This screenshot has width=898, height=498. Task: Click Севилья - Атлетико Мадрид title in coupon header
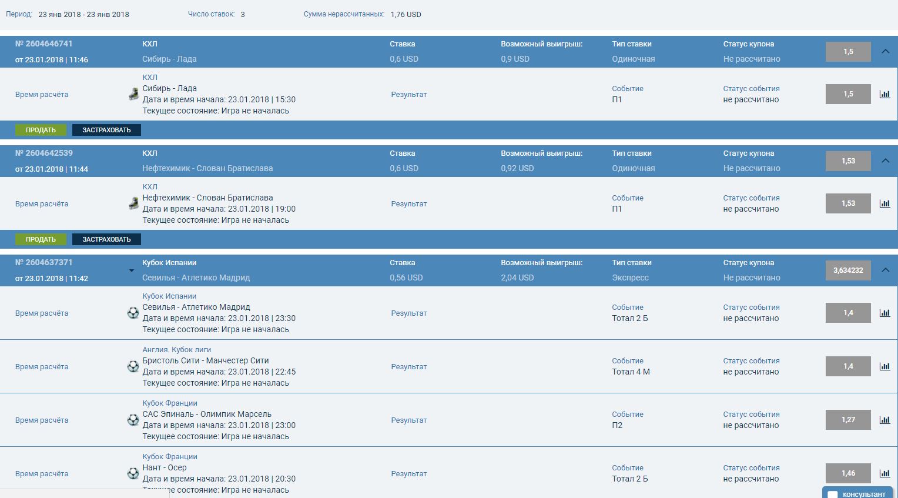pos(196,278)
